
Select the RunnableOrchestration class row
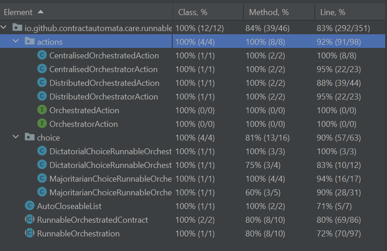tap(78, 234)
